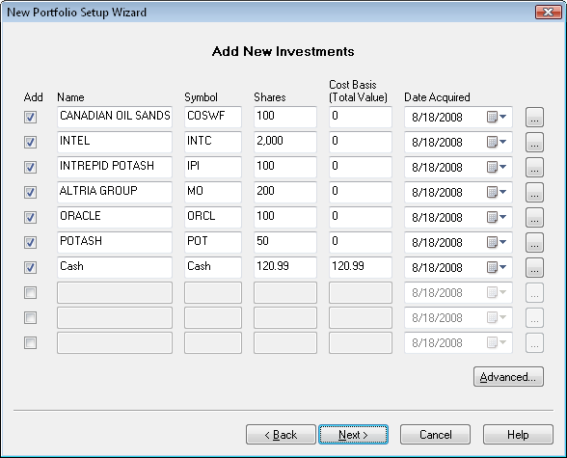Open calendar icon for POTASH row date
Image resolution: width=567 pixels, height=458 pixels.
492,242
